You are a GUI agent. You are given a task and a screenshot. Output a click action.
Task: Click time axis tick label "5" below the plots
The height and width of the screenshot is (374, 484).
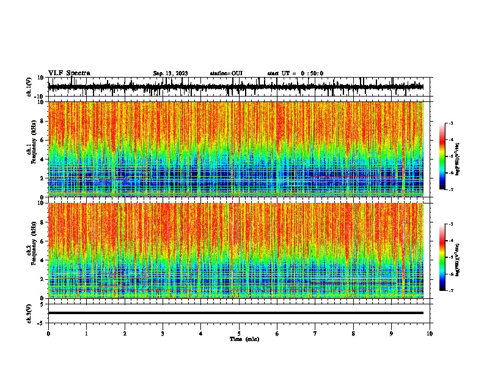tap(239, 334)
